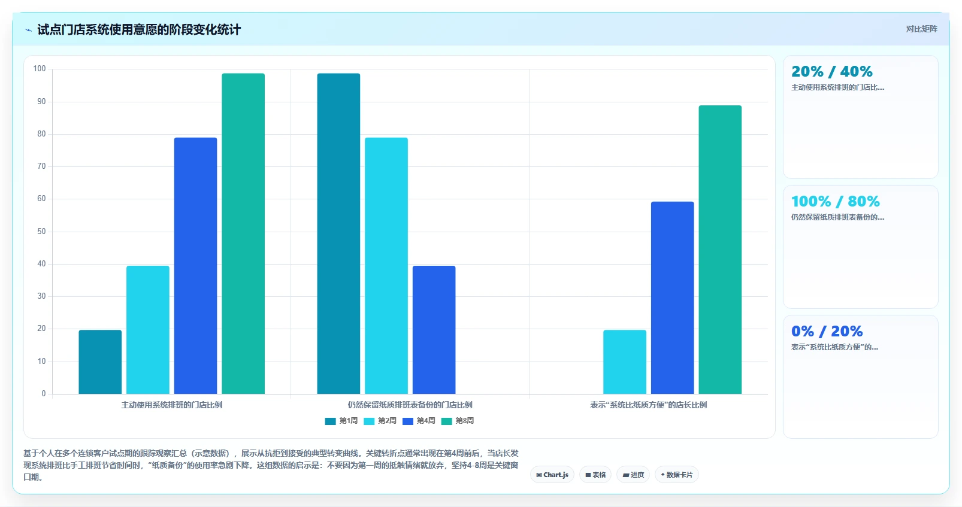Open the 100% / 80% stat card
Screen dimensions: 962x507
(x=861, y=247)
